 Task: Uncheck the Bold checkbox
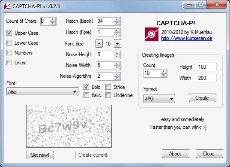[x=86, y=87]
